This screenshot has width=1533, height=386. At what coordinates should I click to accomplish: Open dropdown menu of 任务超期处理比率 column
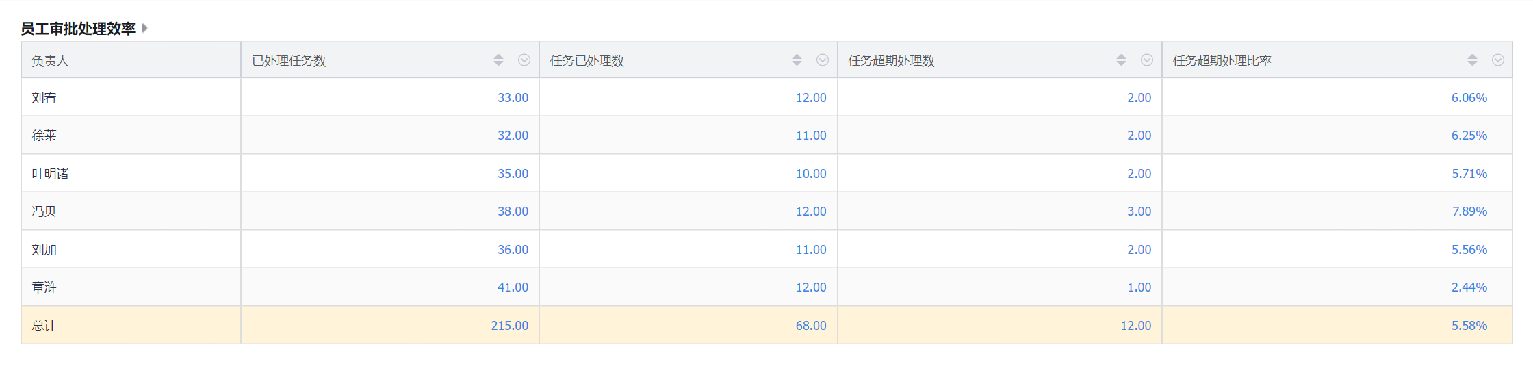tap(1498, 60)
